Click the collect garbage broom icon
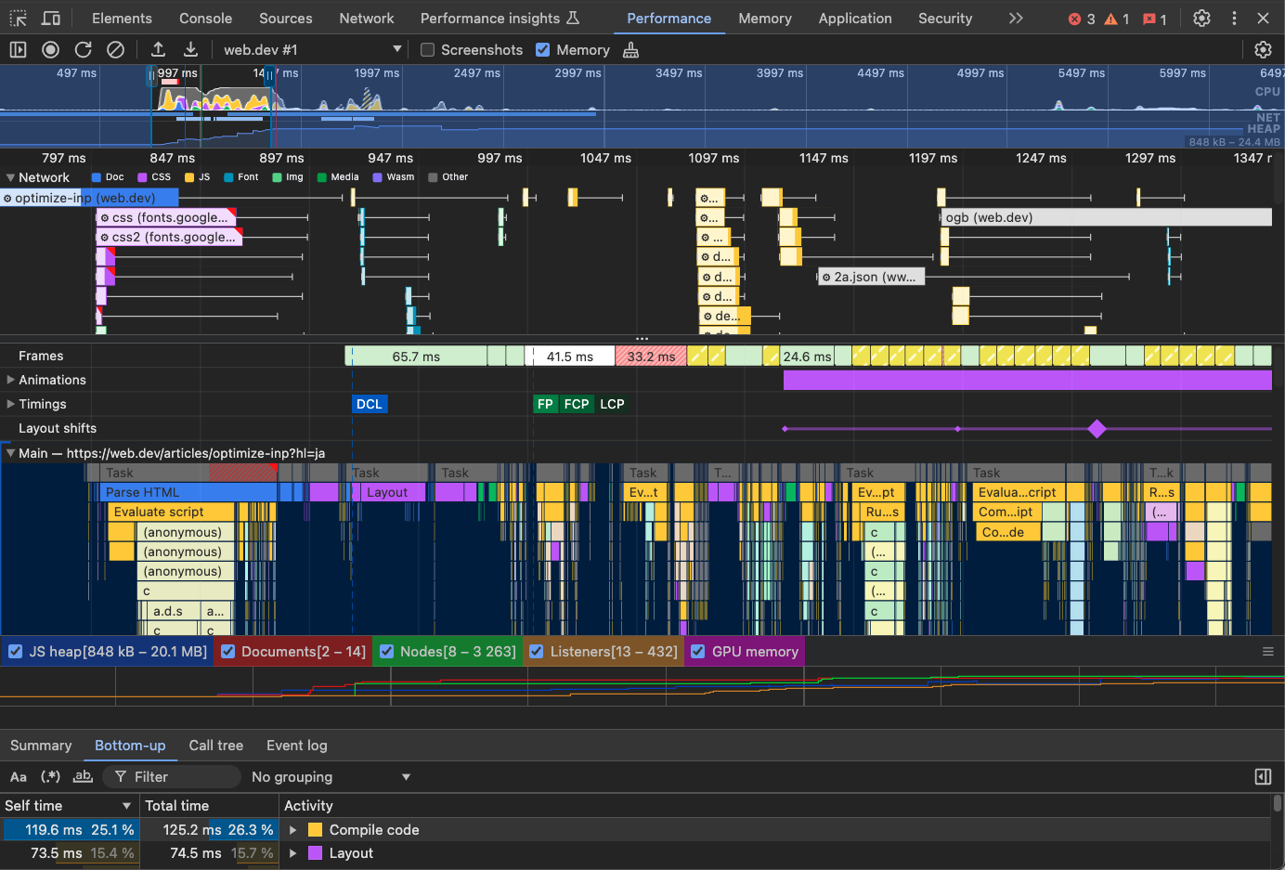Viewport: 1285px width, 870px height. coord(631,50)
